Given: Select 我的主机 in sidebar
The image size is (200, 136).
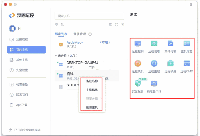Looking at the screenshot, I should 26,50.
